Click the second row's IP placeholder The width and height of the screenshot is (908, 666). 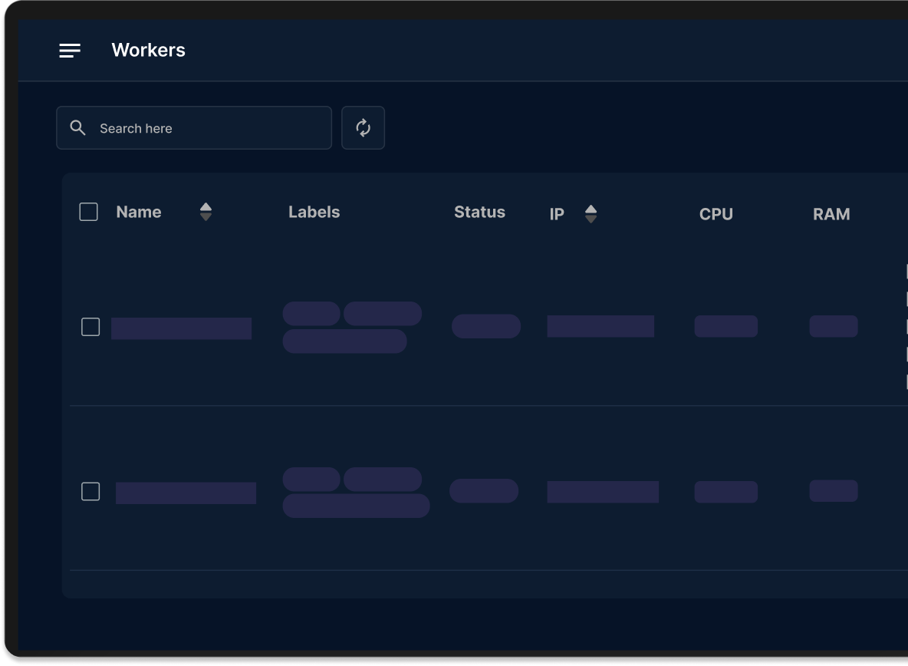click(603, 492)
